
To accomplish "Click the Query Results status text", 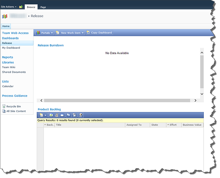I will 70,120.
